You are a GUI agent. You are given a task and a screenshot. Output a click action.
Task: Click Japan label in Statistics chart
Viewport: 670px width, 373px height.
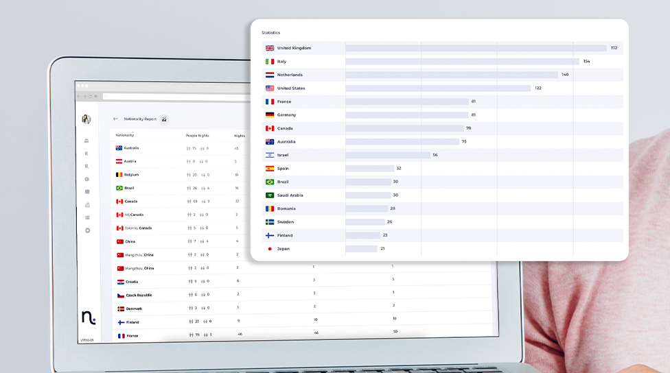pyautogui.click(x=284, y=249)
